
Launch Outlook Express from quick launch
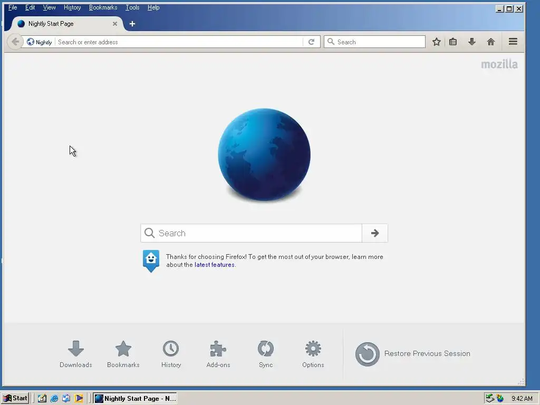coord(66,399)
